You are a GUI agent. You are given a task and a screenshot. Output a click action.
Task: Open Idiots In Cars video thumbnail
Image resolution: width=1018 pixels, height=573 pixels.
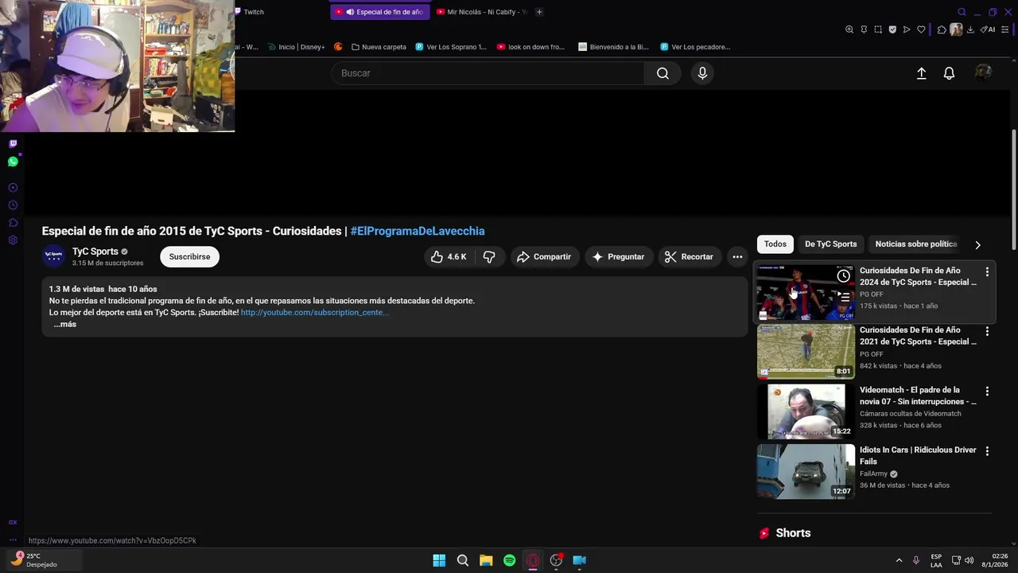(x=806, y=471)
